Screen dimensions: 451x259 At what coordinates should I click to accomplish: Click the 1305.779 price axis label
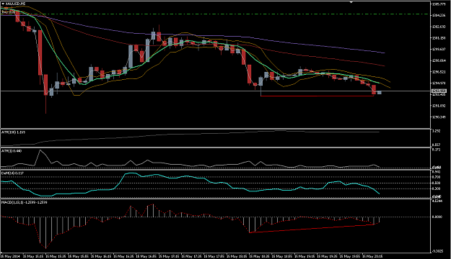point(438,4)
